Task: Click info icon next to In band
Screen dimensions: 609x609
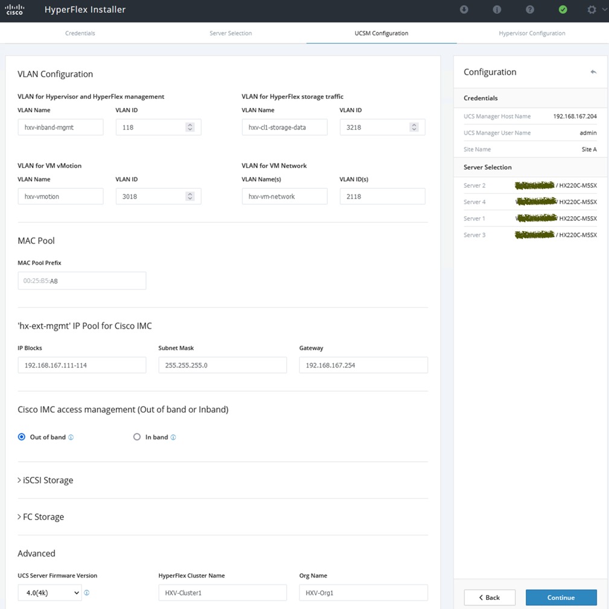Action: pos(173,438)
